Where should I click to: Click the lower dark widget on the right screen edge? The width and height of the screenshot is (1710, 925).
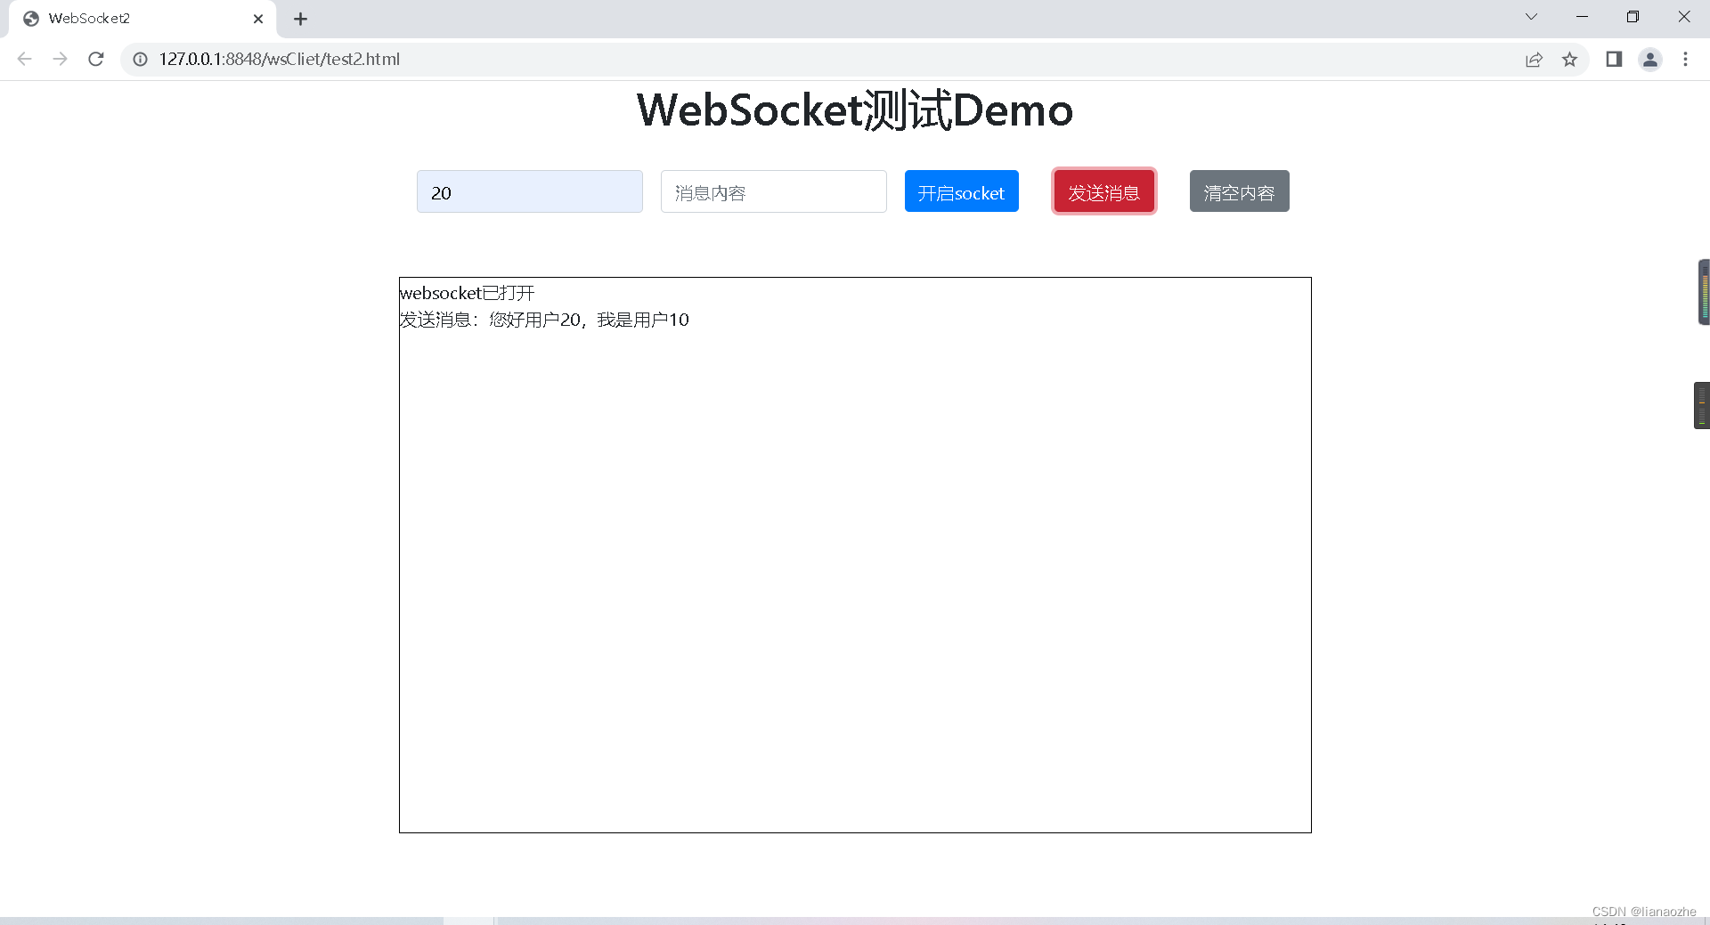1702,405
